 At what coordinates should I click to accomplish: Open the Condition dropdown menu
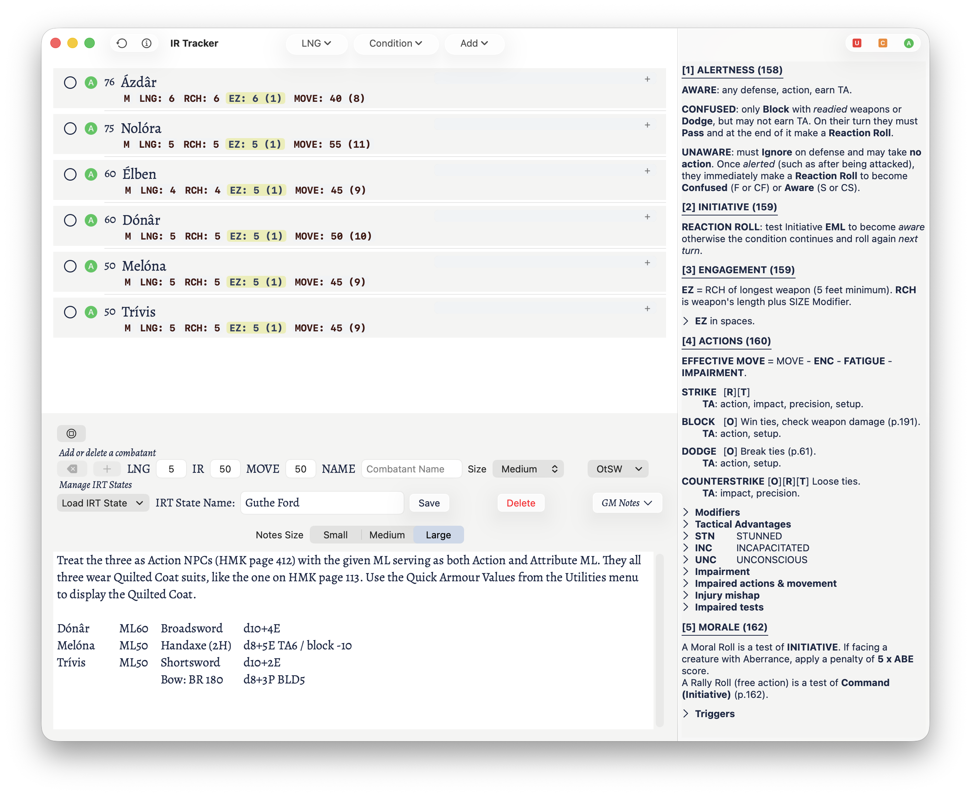[396, 43]
